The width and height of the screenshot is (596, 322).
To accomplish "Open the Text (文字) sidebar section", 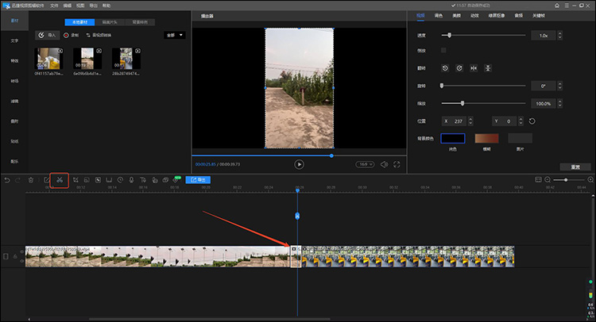I will [14, 40].
